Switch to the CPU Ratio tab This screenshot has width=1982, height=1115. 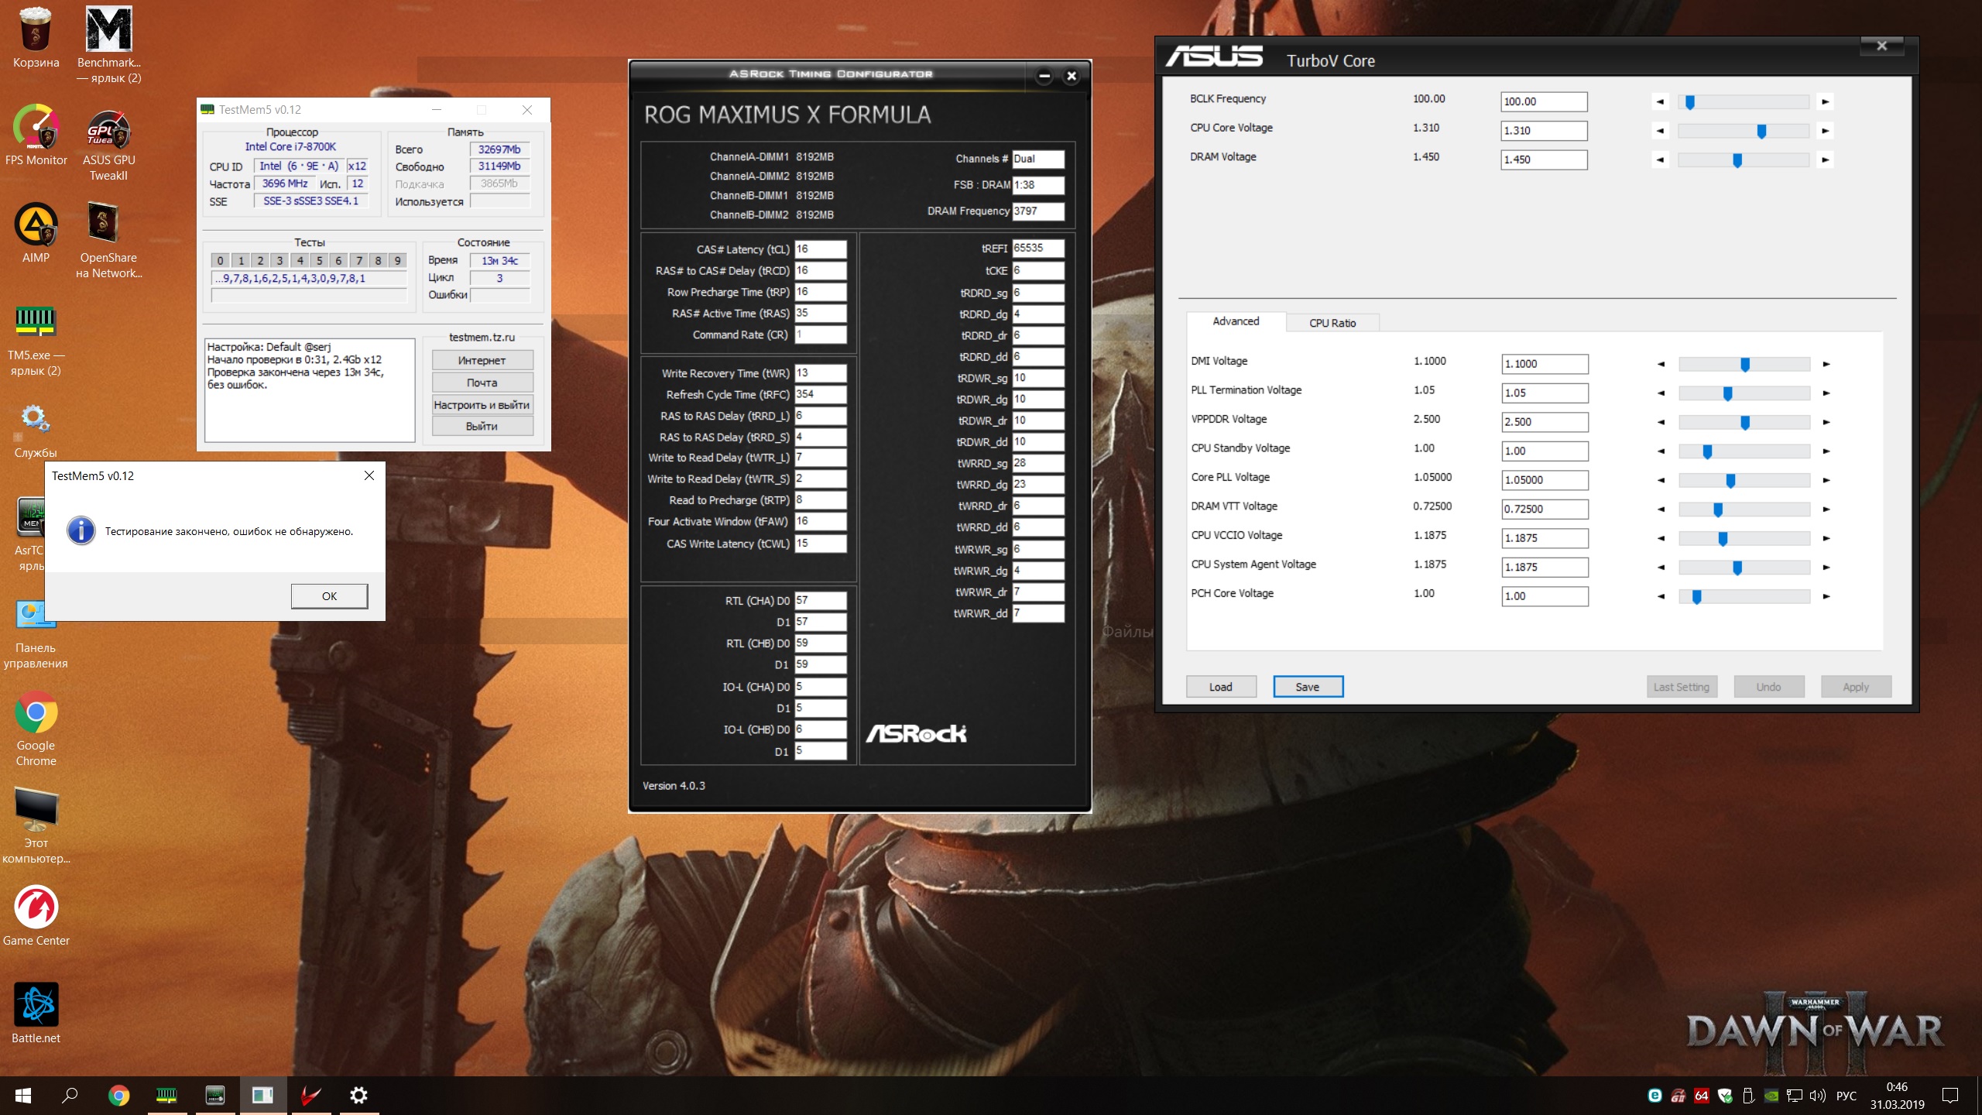pos(1332,323)
